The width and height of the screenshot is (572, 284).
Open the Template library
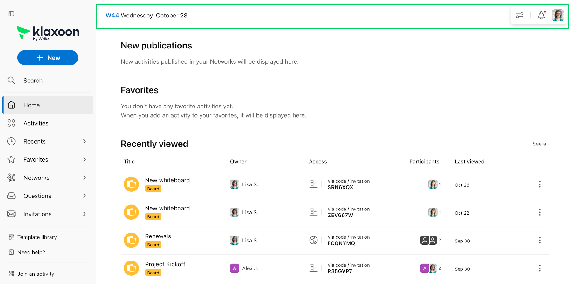click(x=33, y=237)
